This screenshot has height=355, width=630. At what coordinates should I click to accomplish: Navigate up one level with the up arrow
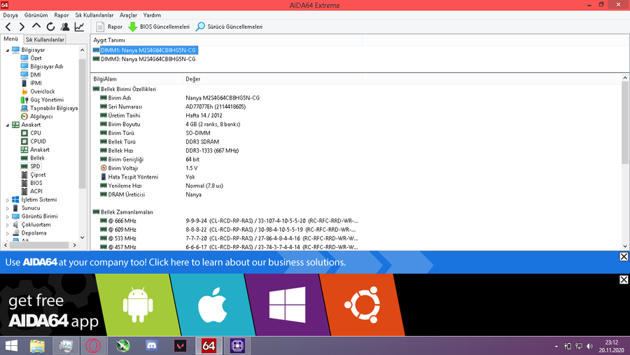(36, 27)
